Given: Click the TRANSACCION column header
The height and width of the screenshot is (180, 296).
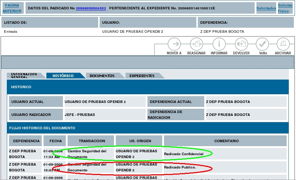Looking at the screenshot, I should [91, 141].
